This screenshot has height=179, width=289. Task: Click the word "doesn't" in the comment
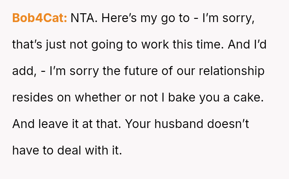point(228,124)
